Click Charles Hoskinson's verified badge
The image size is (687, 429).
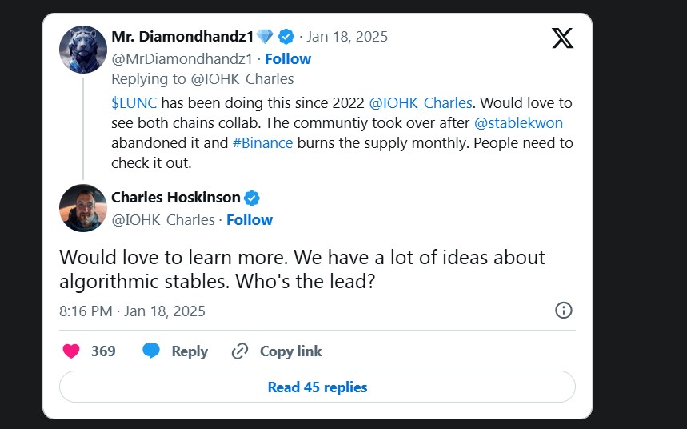tap(251, 198)
